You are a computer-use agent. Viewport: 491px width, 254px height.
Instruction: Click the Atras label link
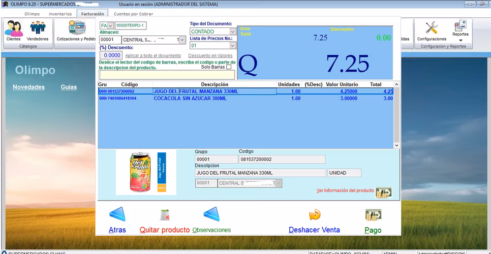[117, 230]
